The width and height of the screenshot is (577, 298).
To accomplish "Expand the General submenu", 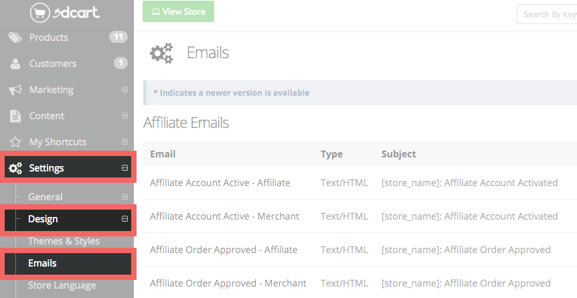I will [125, 197].
